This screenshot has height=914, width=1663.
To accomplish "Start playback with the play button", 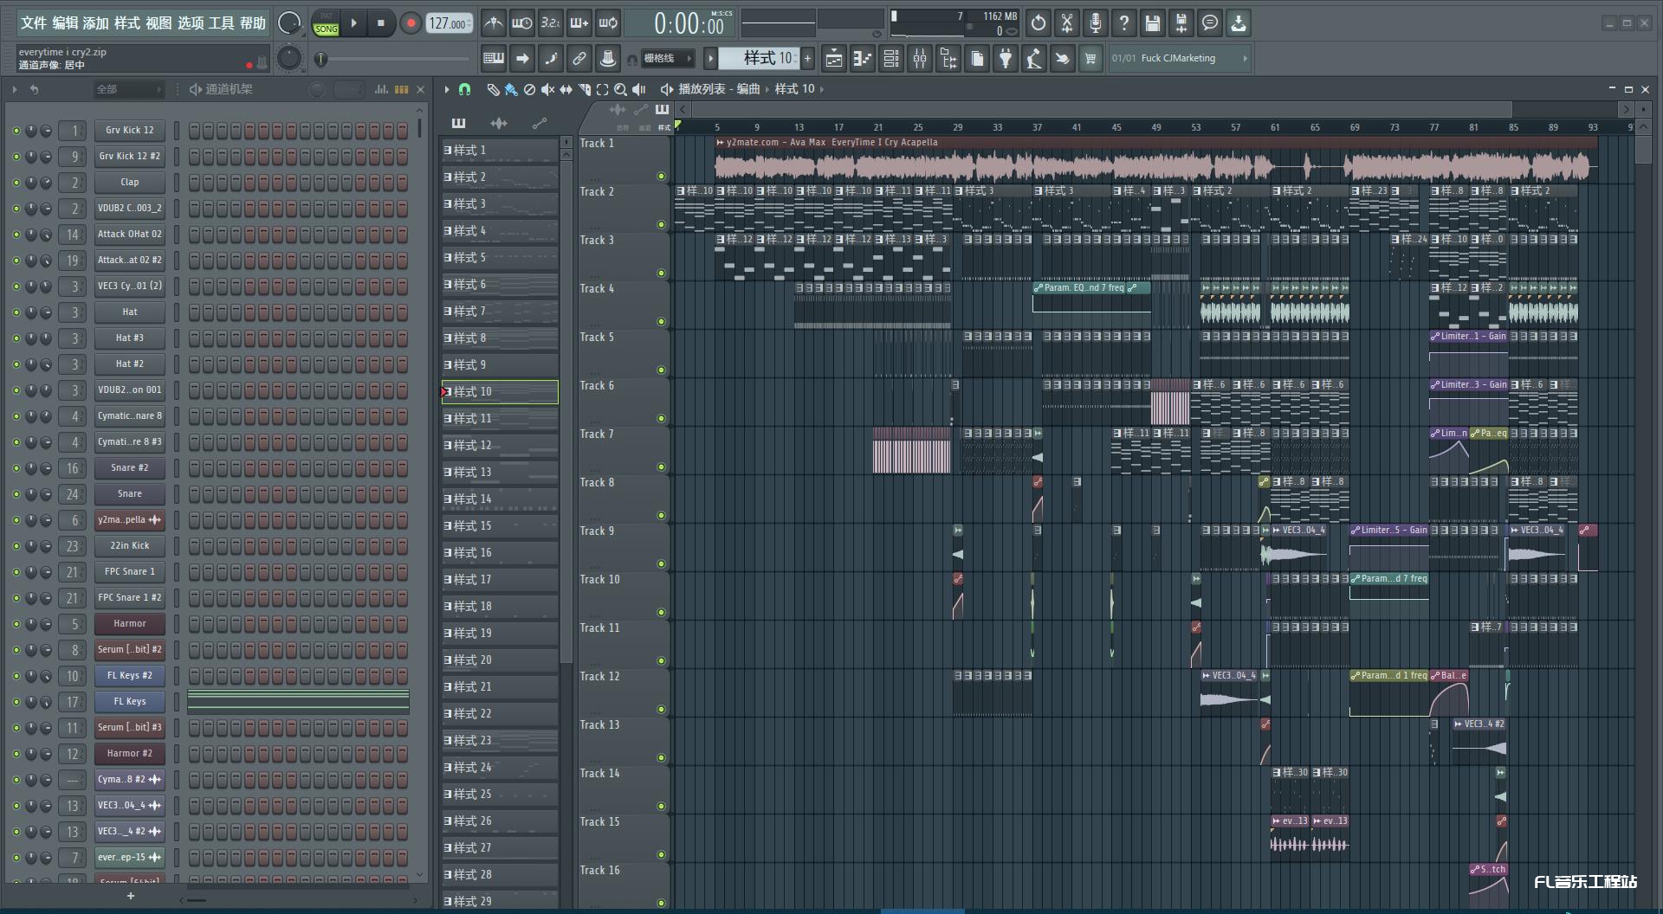I will click(353, 23).
